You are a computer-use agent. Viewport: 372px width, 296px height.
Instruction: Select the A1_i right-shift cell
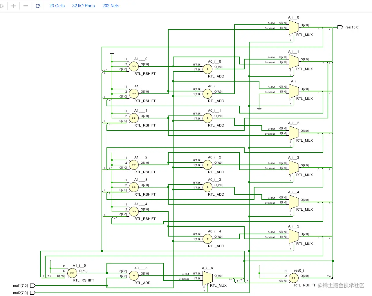click(134, 94)
